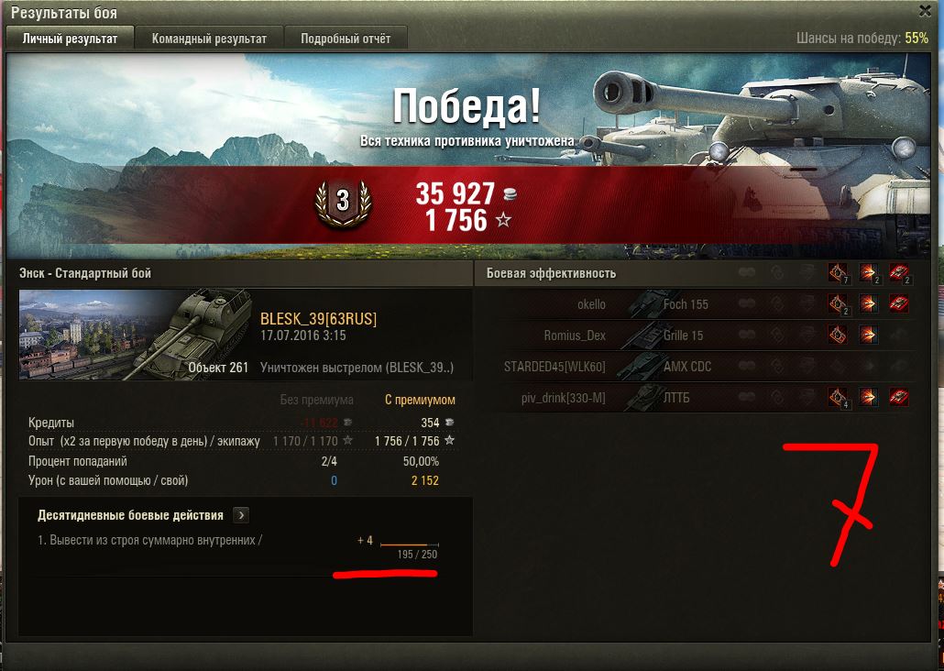Select the Личный результат tab
The width and height of the screenshot is (944, 671).
(x=70, y=38)
